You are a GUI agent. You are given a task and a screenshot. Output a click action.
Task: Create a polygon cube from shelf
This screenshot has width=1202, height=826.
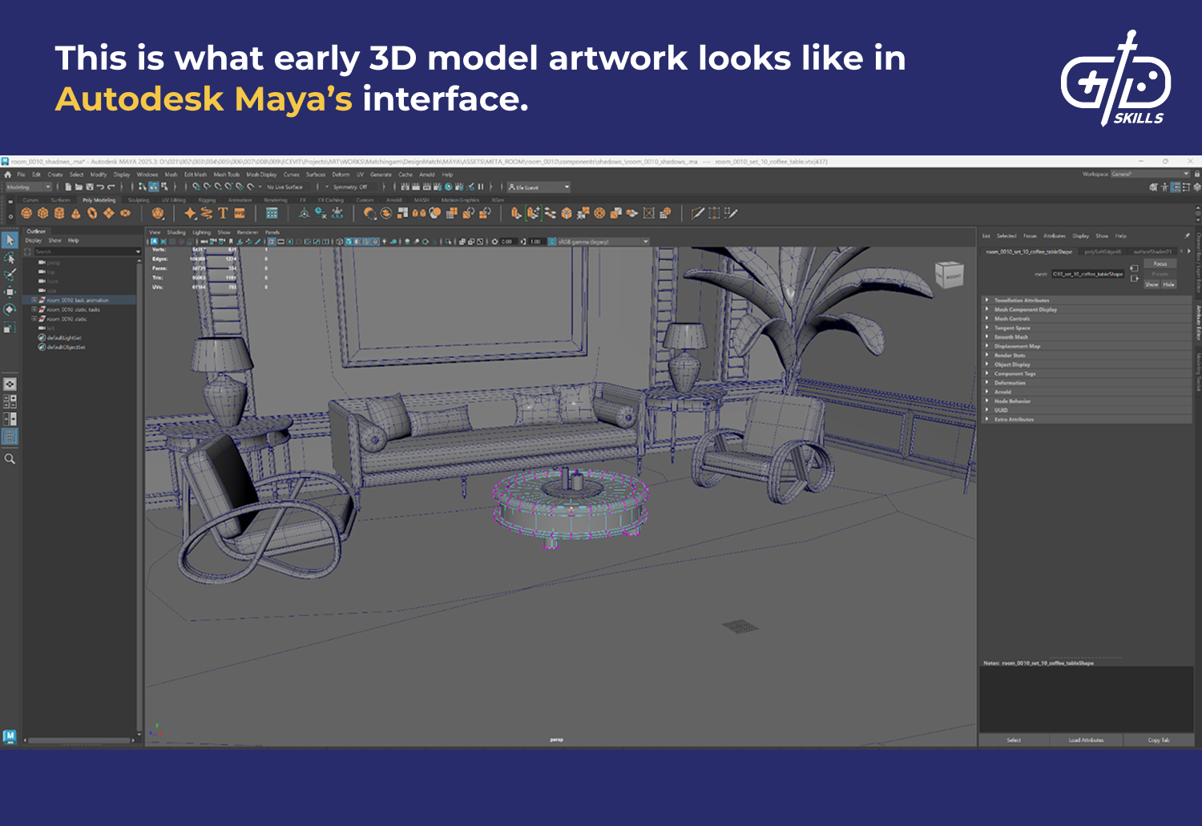(43, 213)
